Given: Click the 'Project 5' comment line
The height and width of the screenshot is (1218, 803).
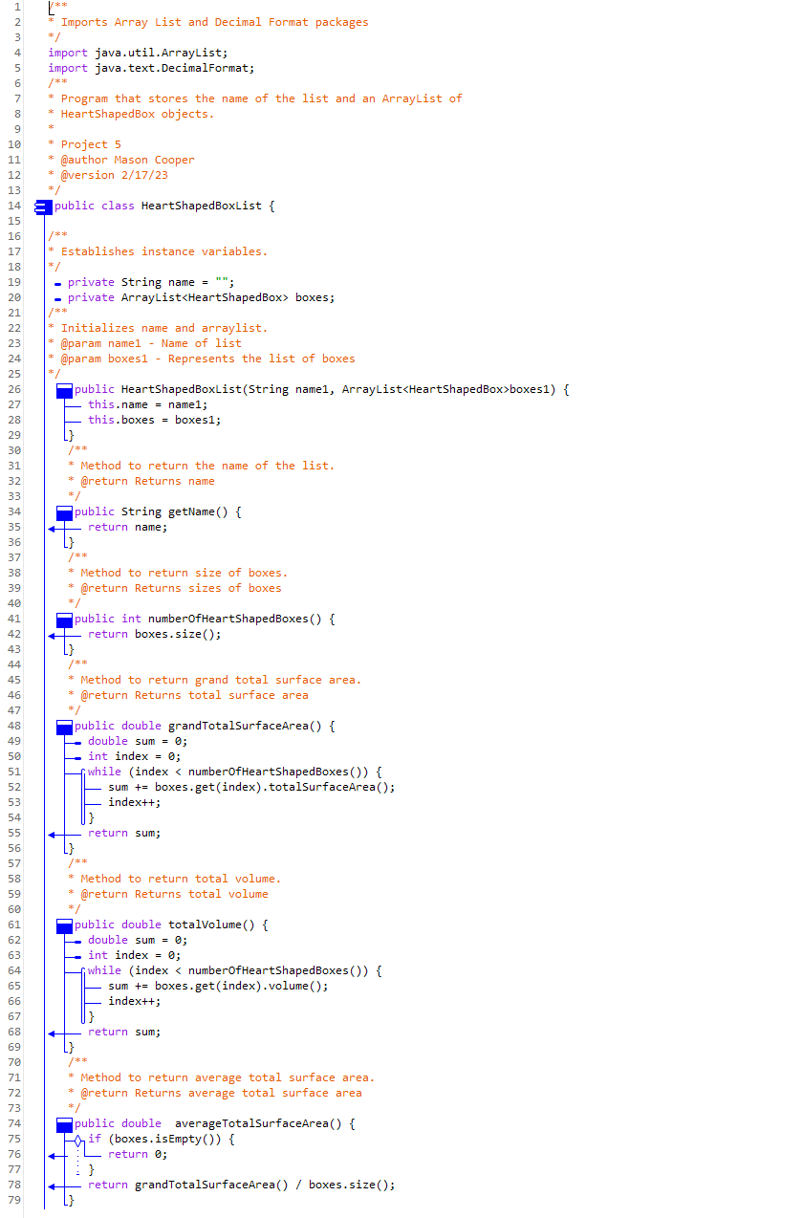Looking at the screenshot, I should coord(91,144).
